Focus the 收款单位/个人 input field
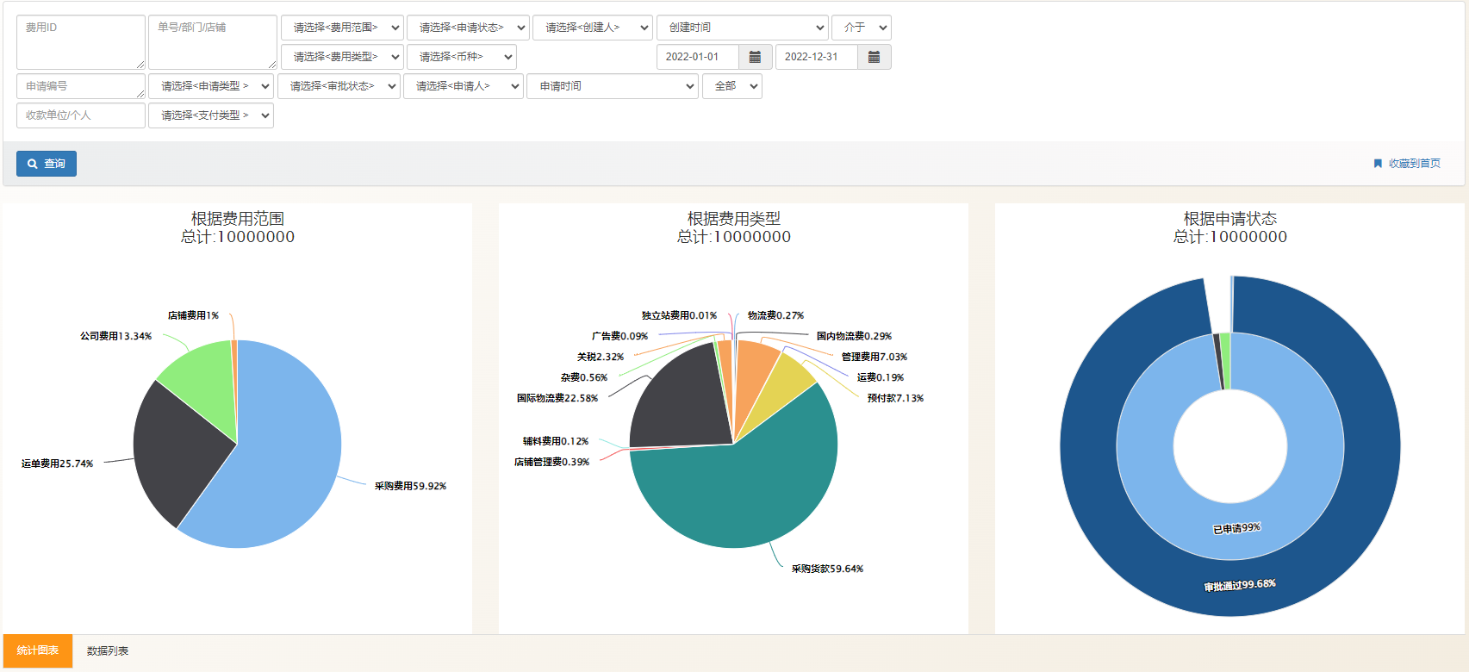 click(81, 115)
